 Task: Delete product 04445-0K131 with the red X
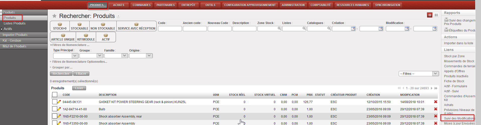click(436, 102)
